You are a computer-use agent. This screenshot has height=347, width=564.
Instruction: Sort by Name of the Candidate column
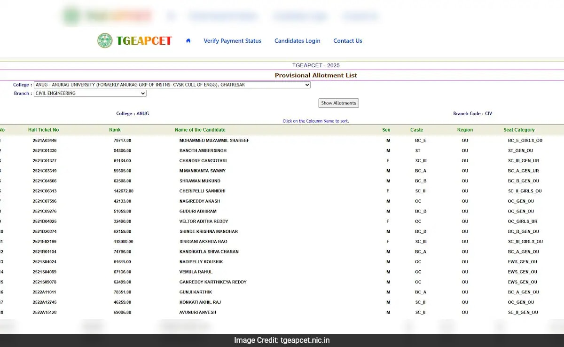(x=200, y=129)
